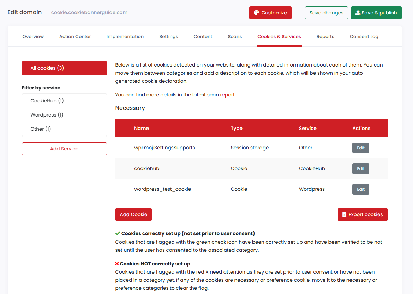Filter by Wordpress (1) service
The height and width of the screenshot is (294, 413).
tap(64, 115)
